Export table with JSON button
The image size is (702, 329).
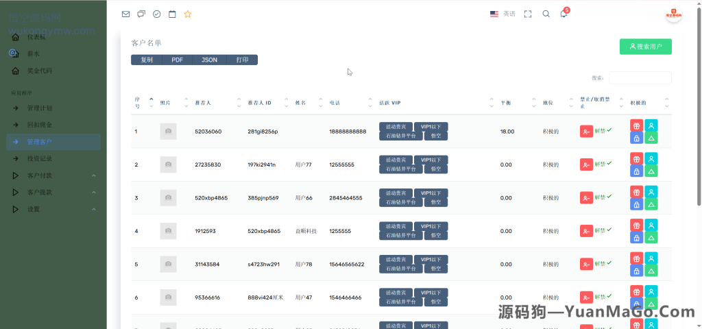coord(209,60)
